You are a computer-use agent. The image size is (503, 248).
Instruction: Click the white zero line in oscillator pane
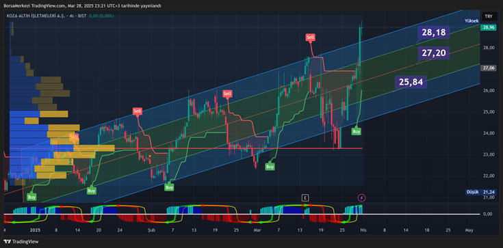[x=242, y=214]
